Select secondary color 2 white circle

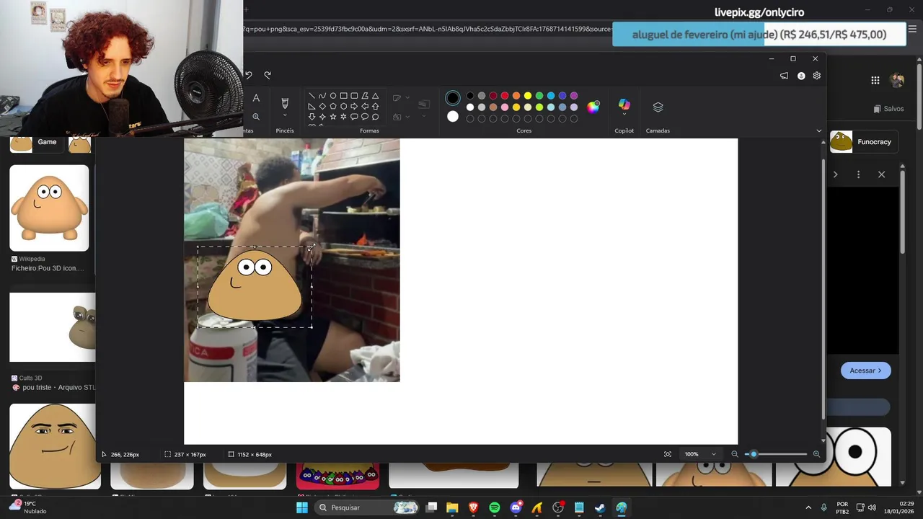pos(453,116)
